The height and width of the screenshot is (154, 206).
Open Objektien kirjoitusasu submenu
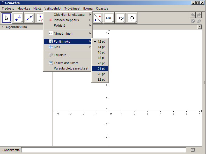tap(68, 14)
